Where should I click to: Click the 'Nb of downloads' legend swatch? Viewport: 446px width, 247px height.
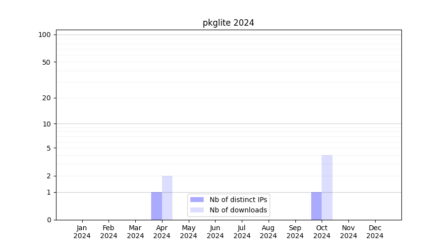(x=197, y=210)
